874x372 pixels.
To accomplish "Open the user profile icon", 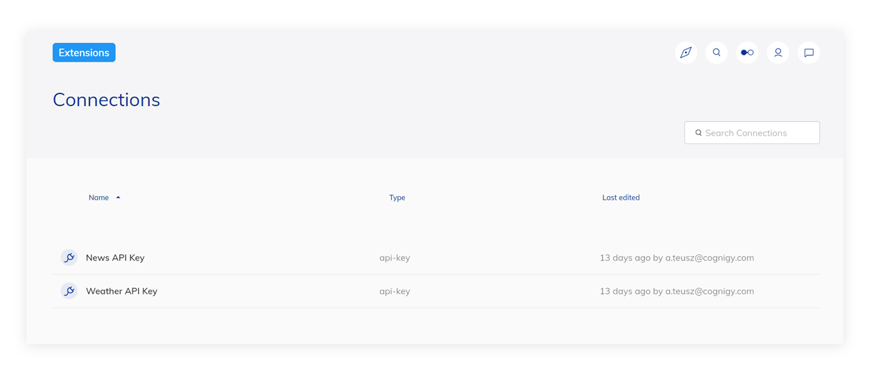I will [x=778, y=53].
